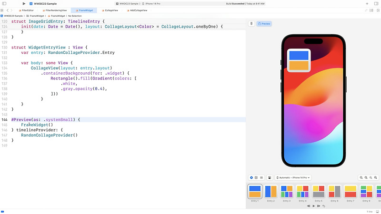Screen dimensions: 381x214
Task: Go forward in editor history
Action: (12, 10)
